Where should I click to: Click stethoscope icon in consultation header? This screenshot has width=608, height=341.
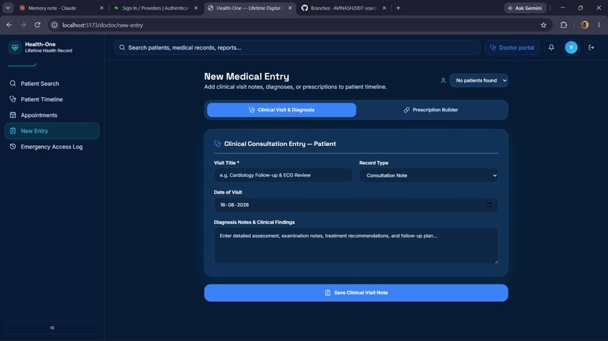pos(217,144)
